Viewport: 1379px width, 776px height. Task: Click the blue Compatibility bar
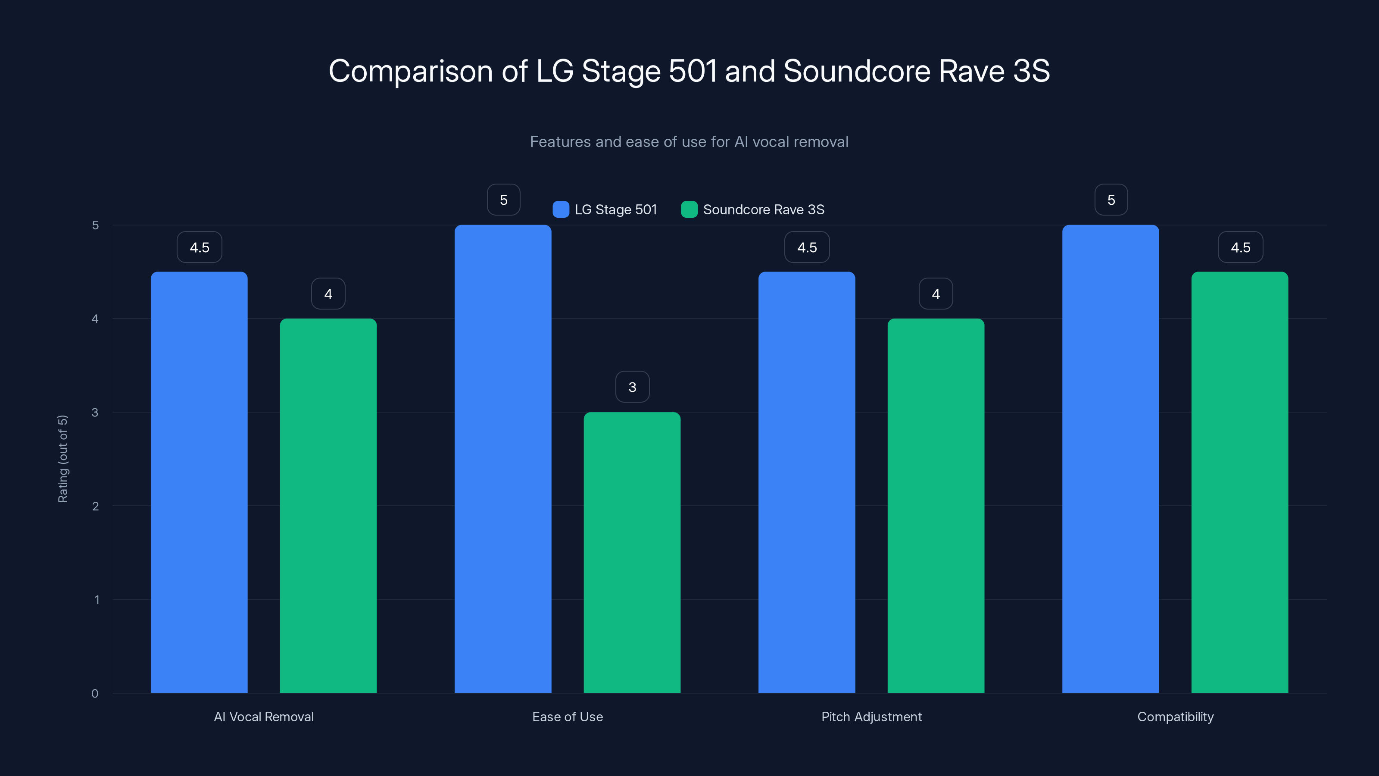pyautogui.click(x=1110, y=460)
